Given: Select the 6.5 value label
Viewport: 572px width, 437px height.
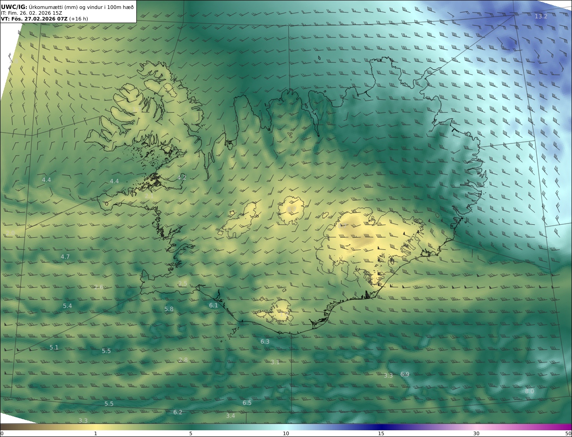Looking at the screenshot, I should pos(247,403).
